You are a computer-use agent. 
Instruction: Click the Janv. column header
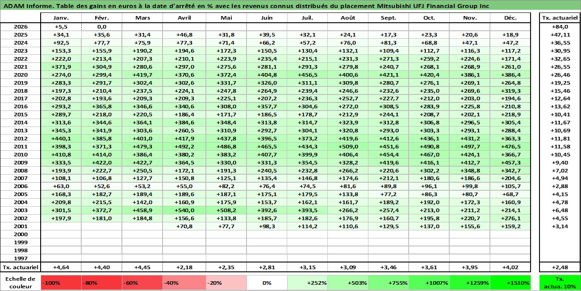coord(61,18)
